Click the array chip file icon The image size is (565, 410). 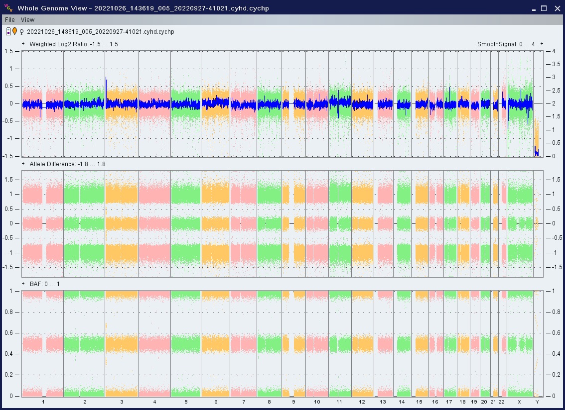8,32
